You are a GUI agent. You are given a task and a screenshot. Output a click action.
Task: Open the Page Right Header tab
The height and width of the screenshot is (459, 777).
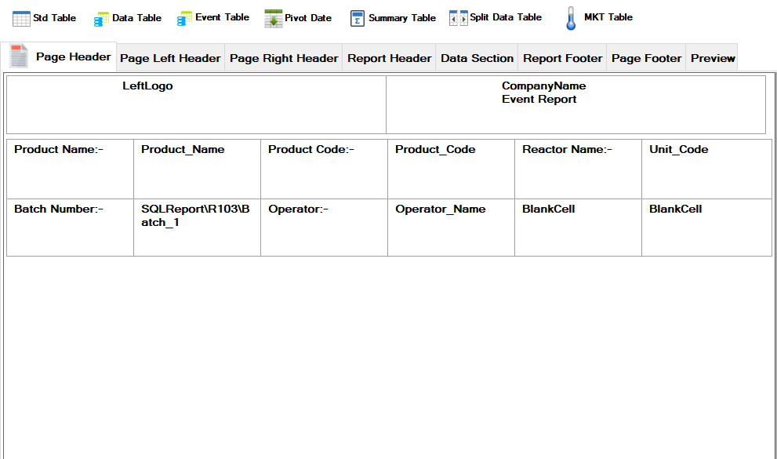pyautogui.click(x=284, y=58)
